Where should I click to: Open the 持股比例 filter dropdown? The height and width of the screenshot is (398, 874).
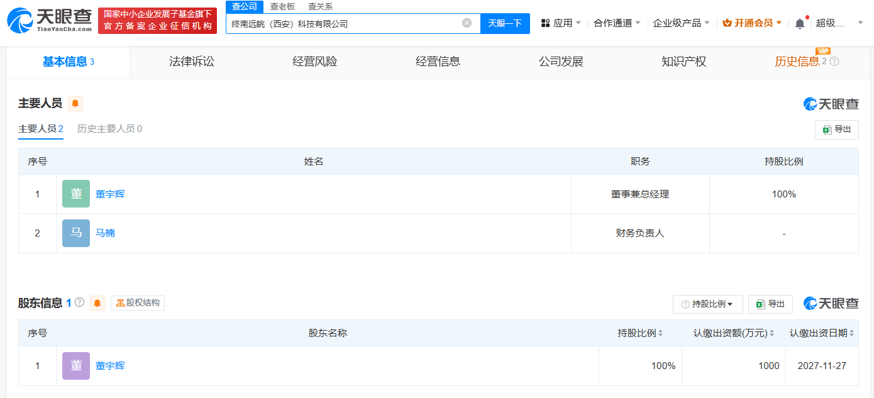[x=707, y=304]
